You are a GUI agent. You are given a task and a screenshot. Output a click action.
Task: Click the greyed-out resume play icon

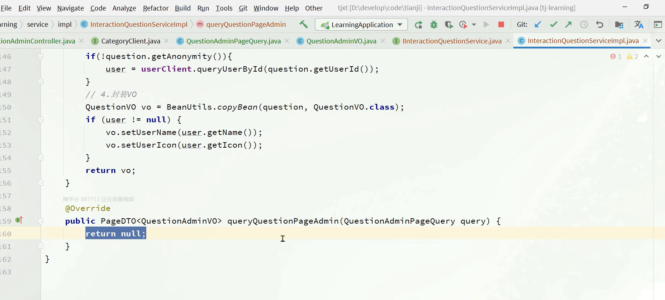click(x=486, y=25)
